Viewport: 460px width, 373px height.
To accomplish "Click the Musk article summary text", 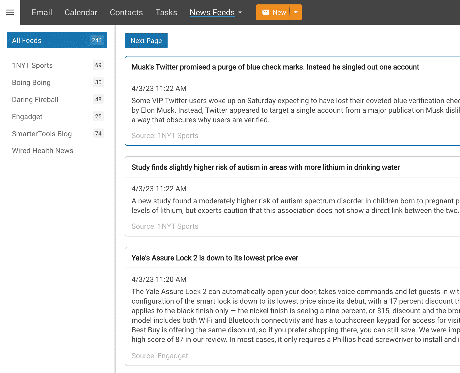I will 296,110.
